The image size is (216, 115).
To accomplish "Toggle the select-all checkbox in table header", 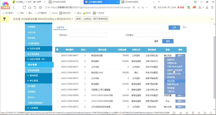I will point(57,50).
